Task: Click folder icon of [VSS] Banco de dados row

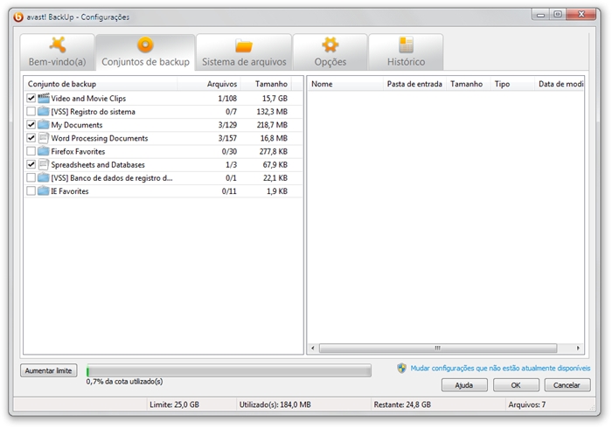Action: pos(44,177)
